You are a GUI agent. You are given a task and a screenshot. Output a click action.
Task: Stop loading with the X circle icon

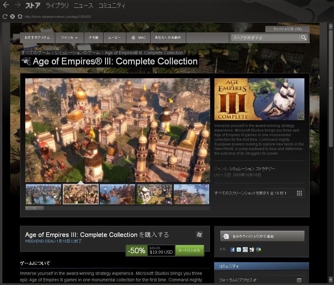pyautogui.click(x=13, y=16)
